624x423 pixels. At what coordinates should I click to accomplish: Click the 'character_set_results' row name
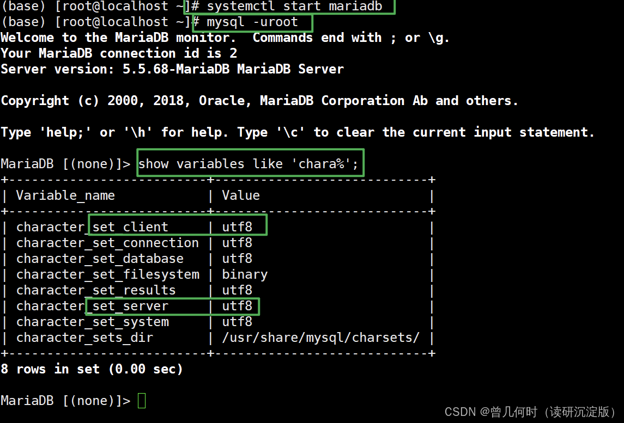point(96,290)
